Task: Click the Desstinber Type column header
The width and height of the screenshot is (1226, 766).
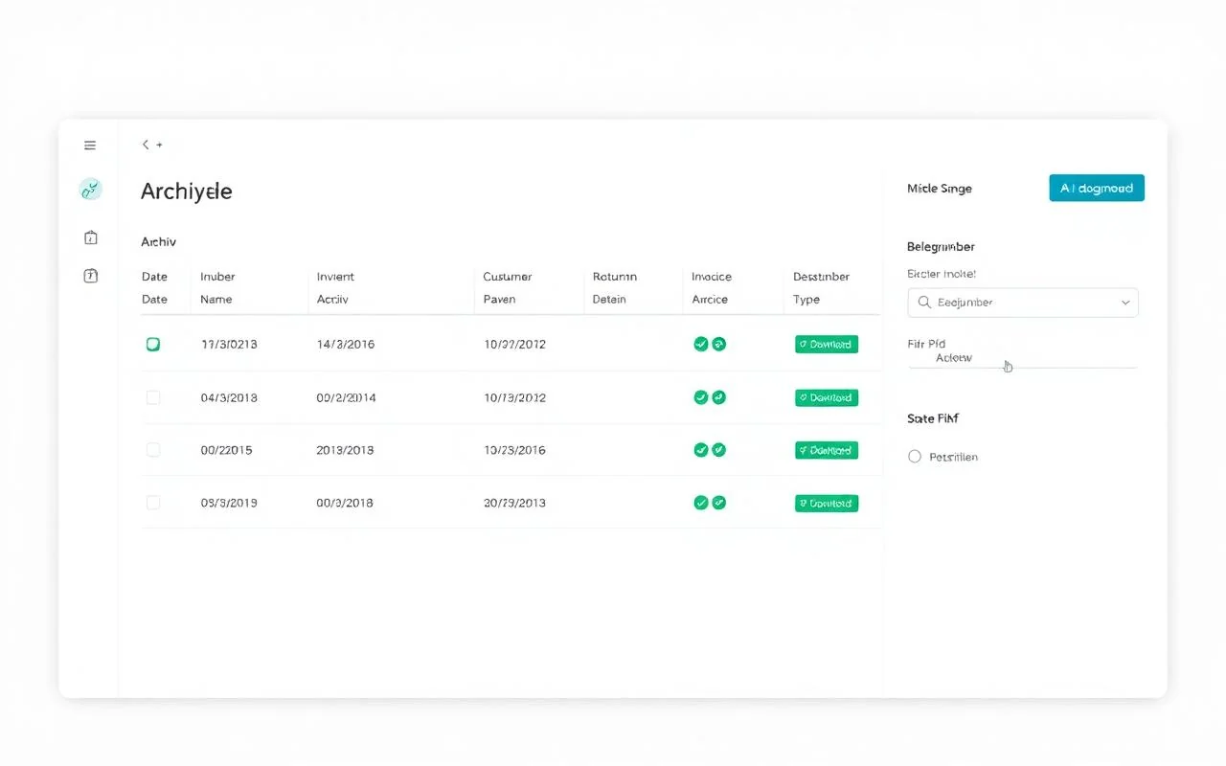Action: click(821, 288)
